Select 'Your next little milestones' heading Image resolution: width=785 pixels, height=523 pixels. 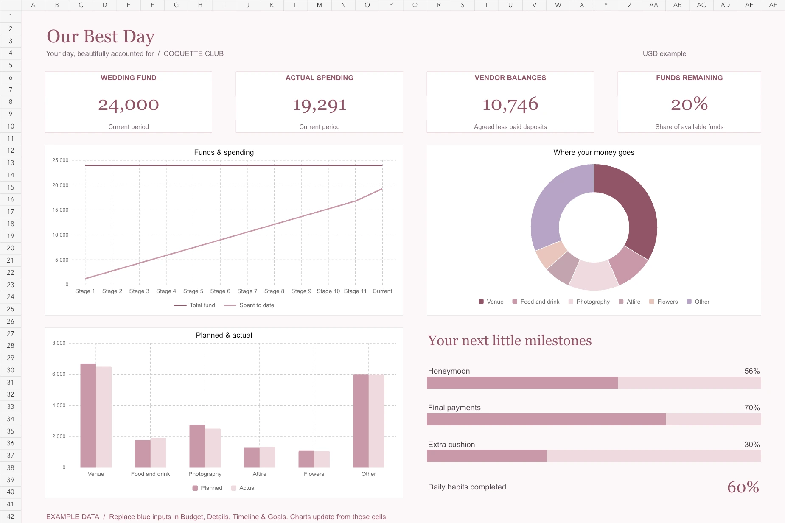point(510,341)
